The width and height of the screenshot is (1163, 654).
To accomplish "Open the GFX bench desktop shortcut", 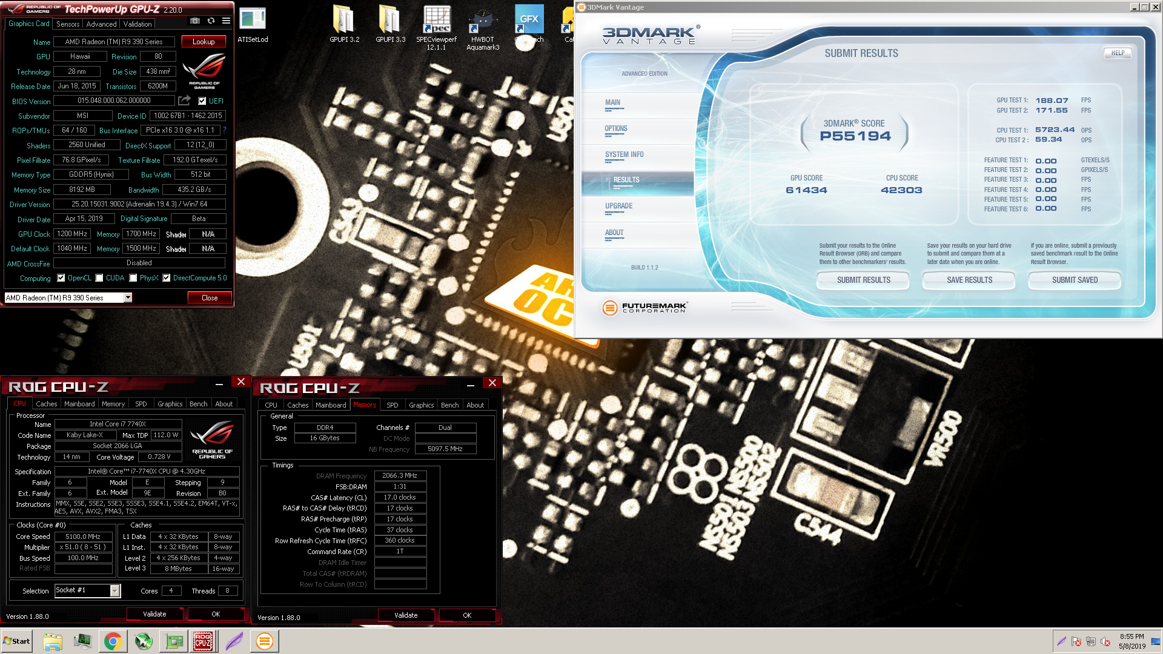I will 529,24.
